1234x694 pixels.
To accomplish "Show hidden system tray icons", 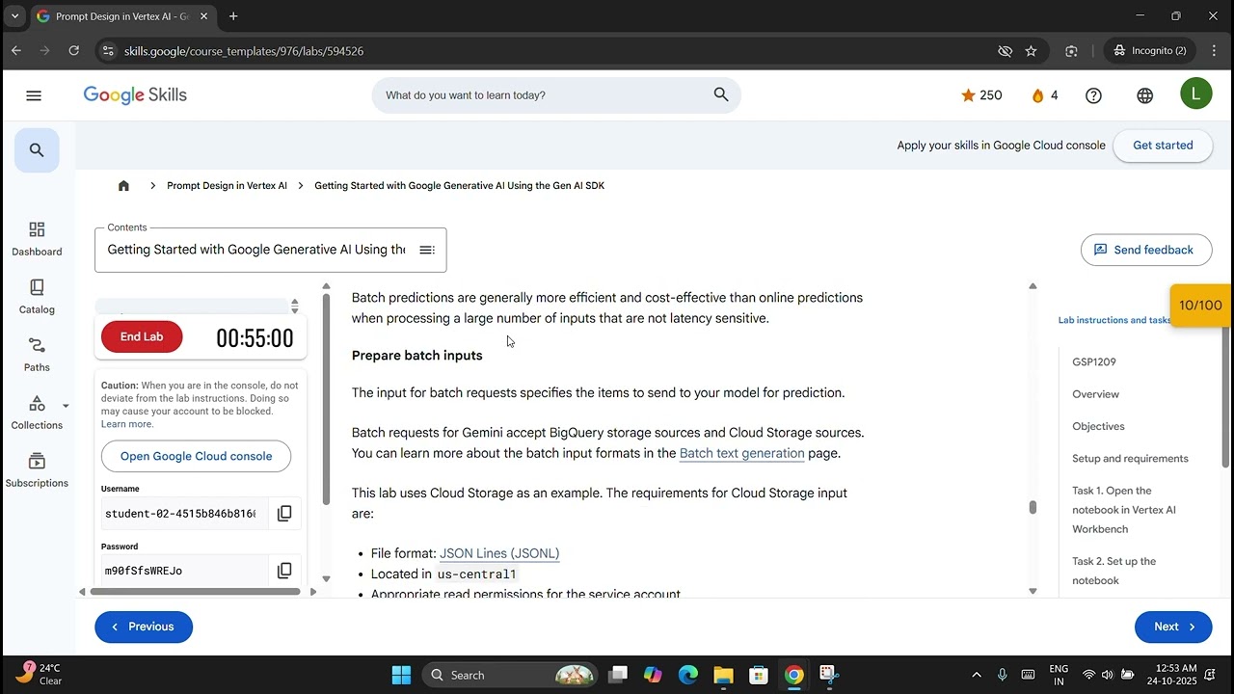I will (x=977, y=675).
